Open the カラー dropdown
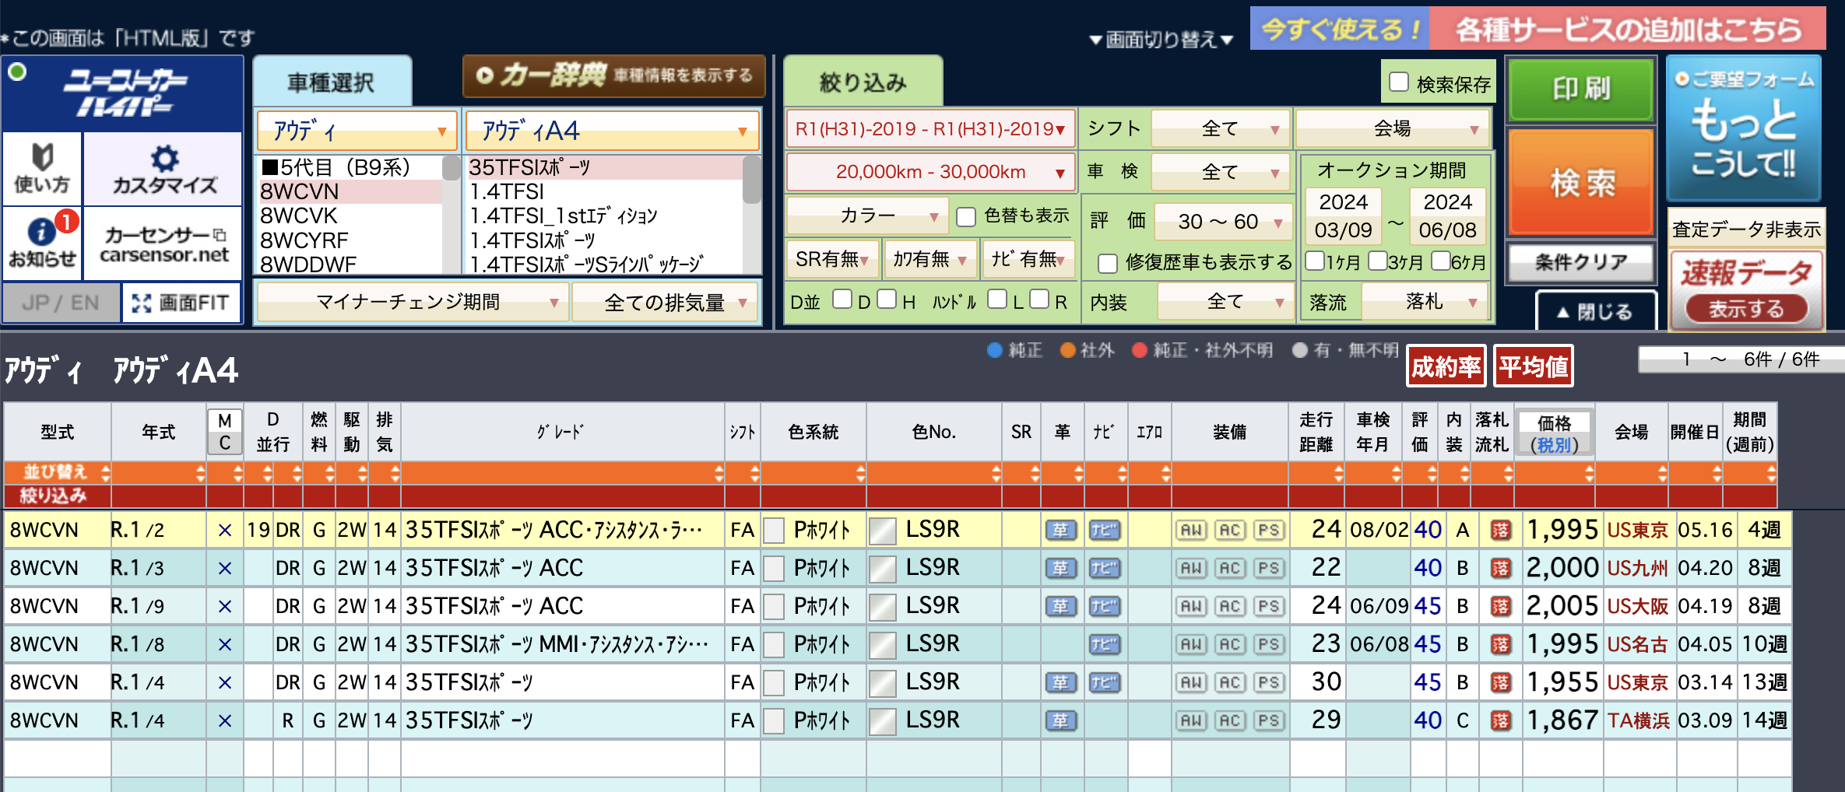This screenshot has width=1845, height=792. click(x=867, y=216)
